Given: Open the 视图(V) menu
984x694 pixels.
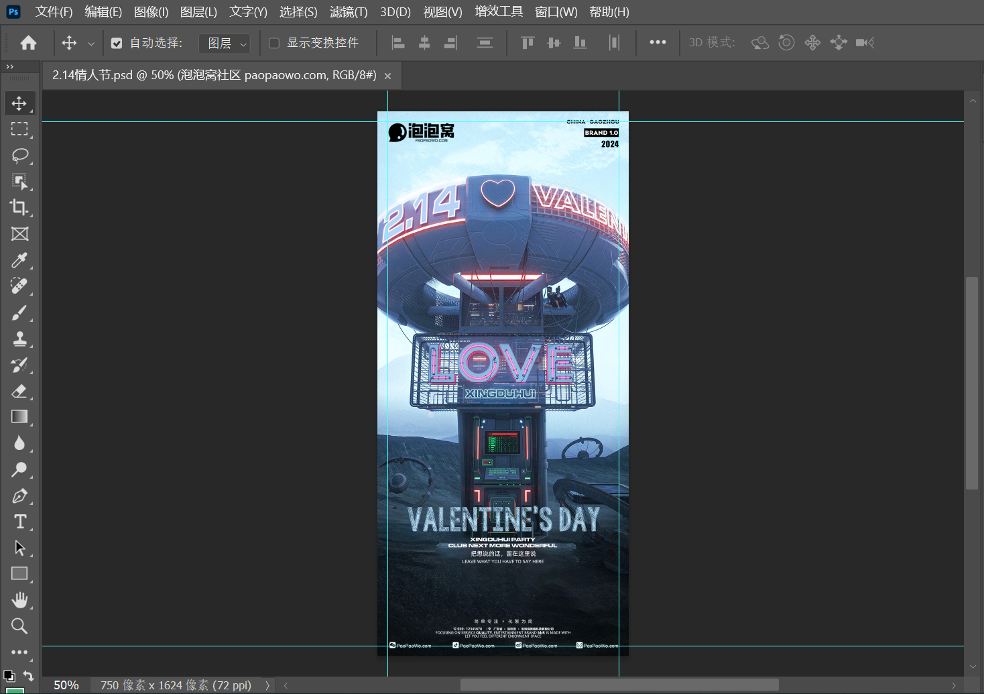Looking at the screenshot, I should (442, 12).
